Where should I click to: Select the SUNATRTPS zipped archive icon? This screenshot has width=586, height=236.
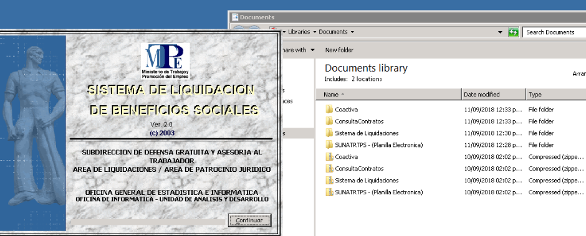coord(329,192)
